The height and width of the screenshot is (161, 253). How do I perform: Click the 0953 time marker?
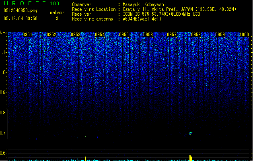point(76,35)
